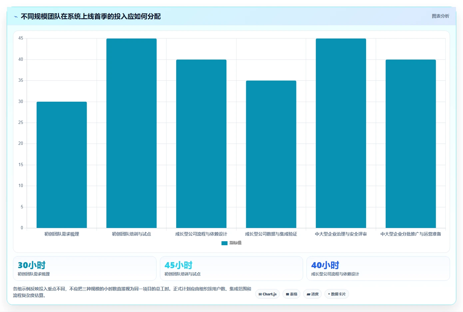Click the y-axis value 45
The image size is (463, 312).
(21, 38)
